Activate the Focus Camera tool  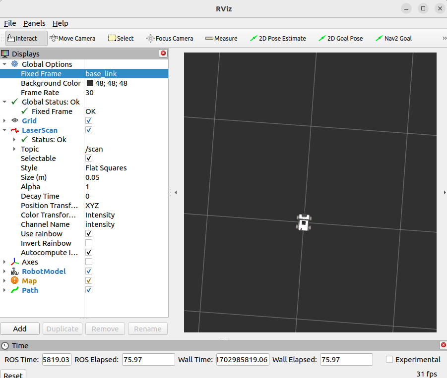[170, 38]
